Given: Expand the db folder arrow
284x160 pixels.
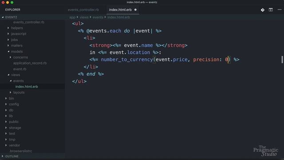Looking at the screenshot, I should [x=6, y=110].
